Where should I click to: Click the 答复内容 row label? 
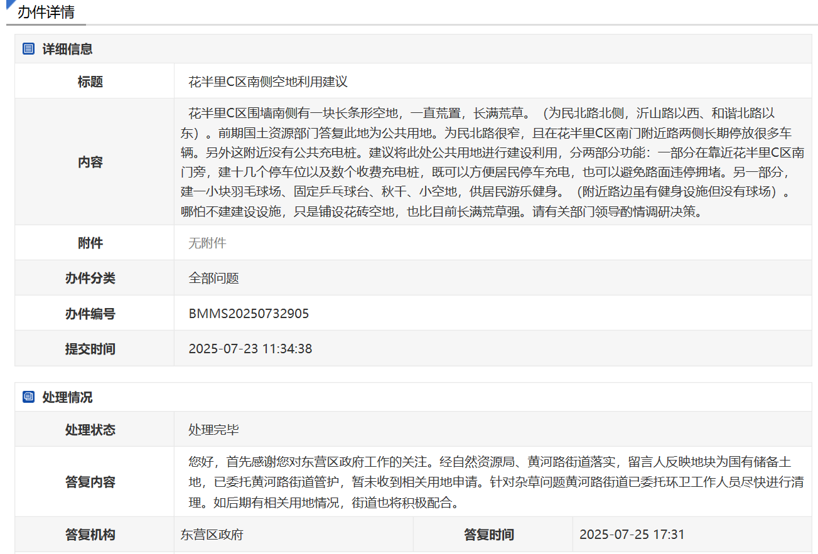[x=90, y=482]
